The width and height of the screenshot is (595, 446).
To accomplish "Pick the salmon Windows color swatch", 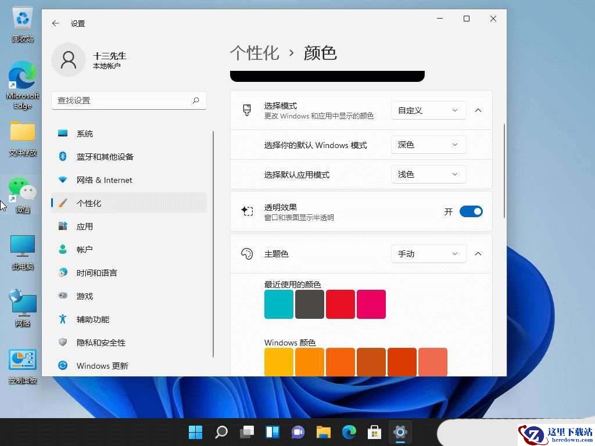I will (432, 362).
